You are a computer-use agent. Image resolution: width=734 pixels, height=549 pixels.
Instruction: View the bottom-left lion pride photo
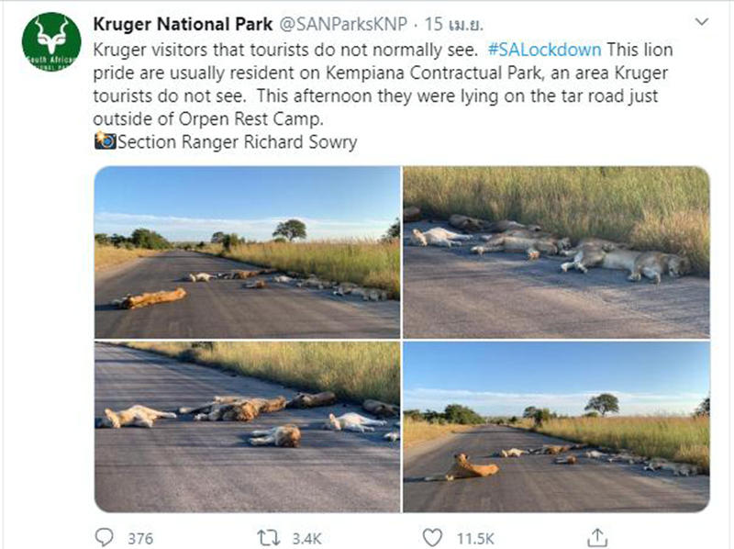[x=247, y=426]
